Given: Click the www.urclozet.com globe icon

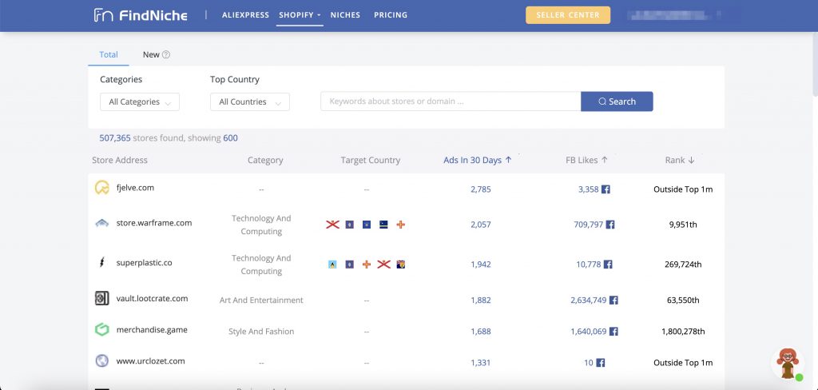Looking at the screenshot, I should (101, 360).
